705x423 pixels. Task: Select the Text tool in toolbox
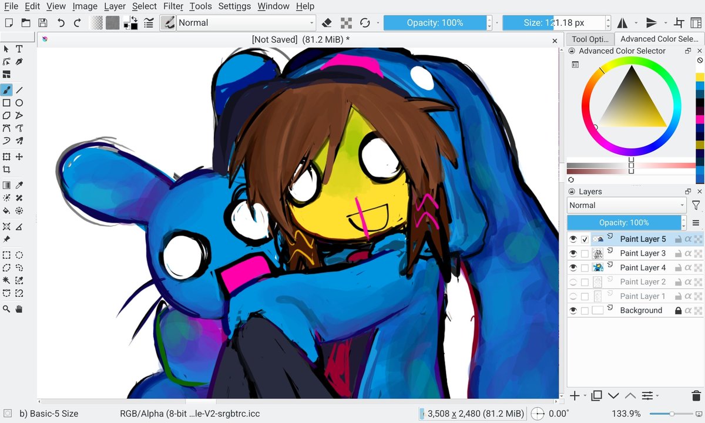[19, 49]
